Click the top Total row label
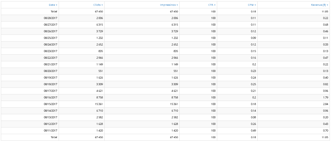 [x=54, y=12]
